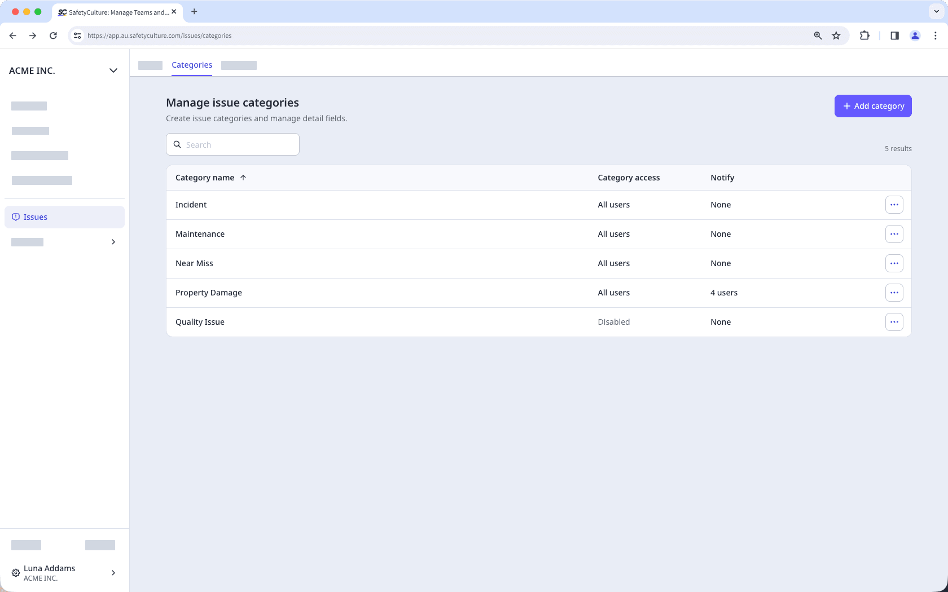Open options for the Incident category
This screenshot has height=592, width=948.
coord(894,204)
